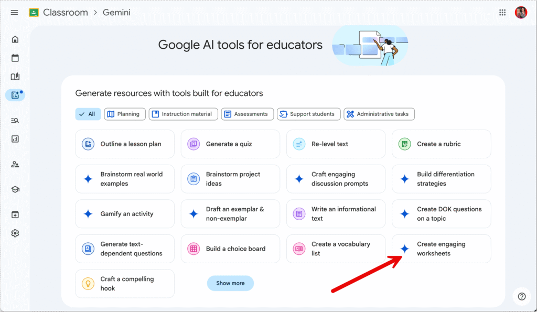Open the graduation cap sidebar icon

(15, 189)
